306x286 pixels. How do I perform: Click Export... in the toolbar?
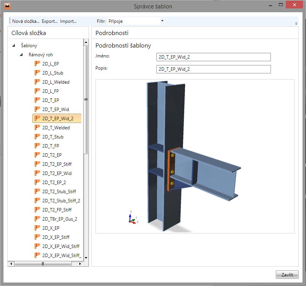50,21
